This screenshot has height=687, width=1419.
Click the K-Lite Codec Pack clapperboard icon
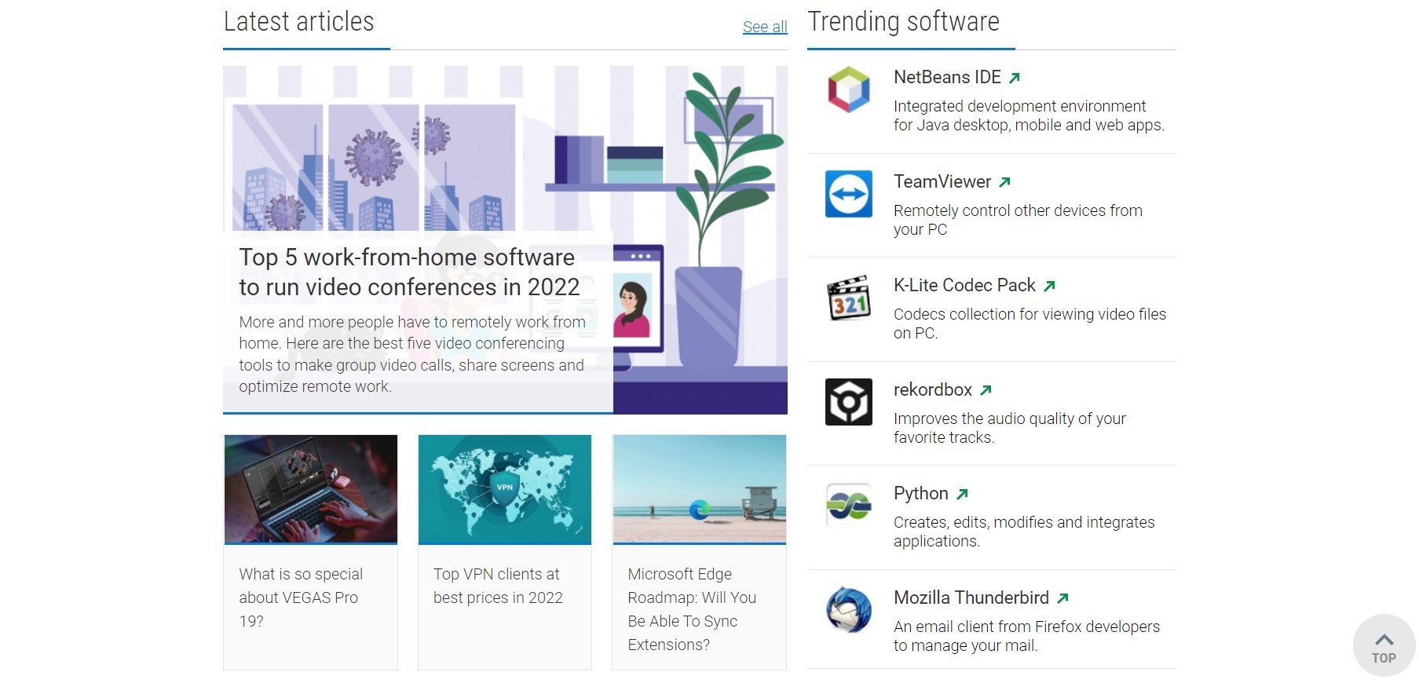[x=848, y=298]
